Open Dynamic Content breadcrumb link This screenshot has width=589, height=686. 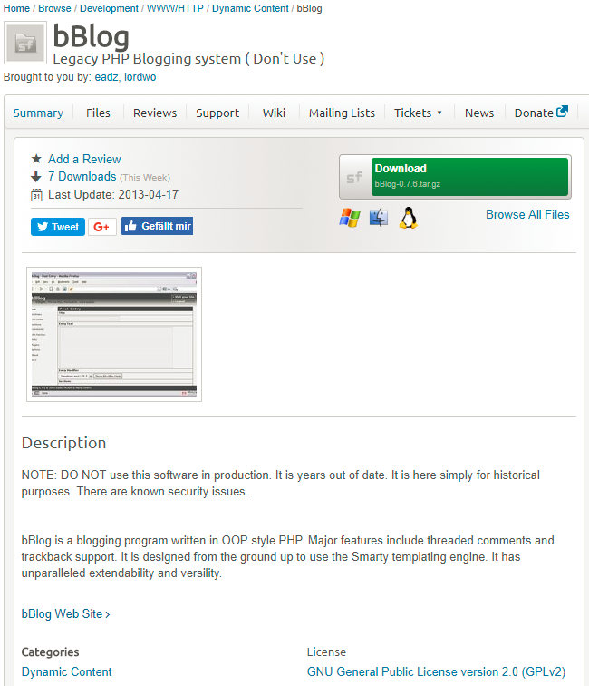pyautogui.click(x=250, y=8)
